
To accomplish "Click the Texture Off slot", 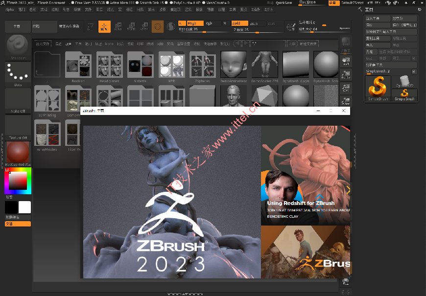I will (18, 128).
